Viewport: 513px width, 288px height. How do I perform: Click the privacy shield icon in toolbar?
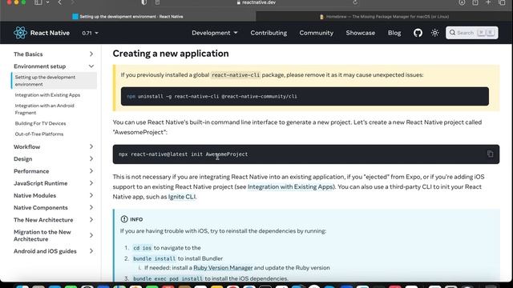(144, 2)
